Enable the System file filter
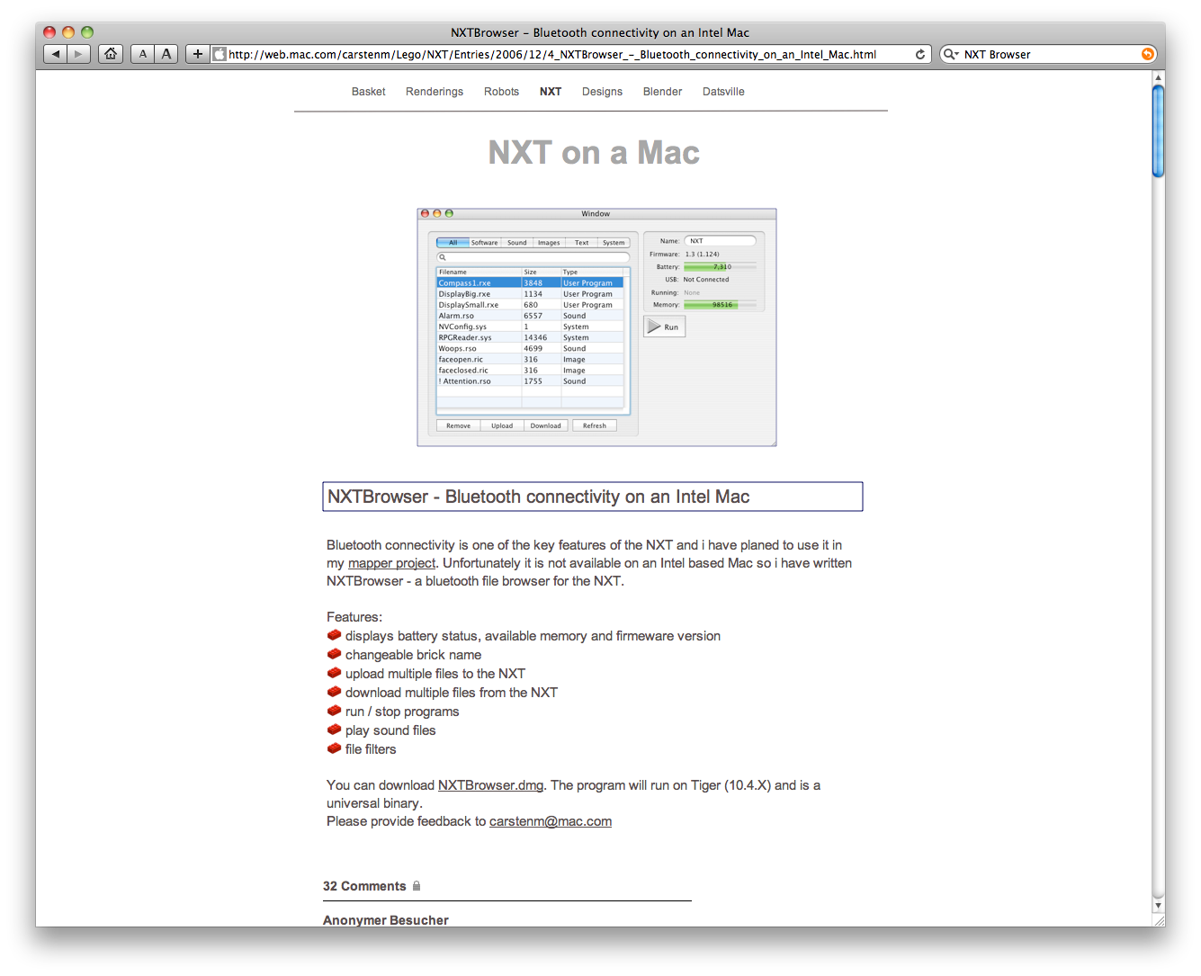Screen dimensions: 1201x976 coord(614,242)
